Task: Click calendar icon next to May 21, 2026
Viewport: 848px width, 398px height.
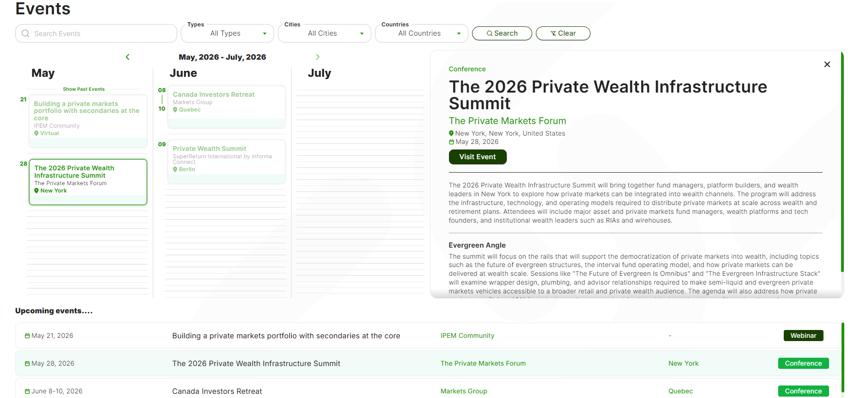Action: coord(27,336)
